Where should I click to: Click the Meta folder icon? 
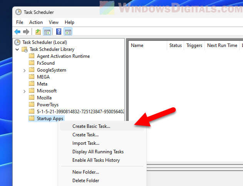click(x=32, y=84)
